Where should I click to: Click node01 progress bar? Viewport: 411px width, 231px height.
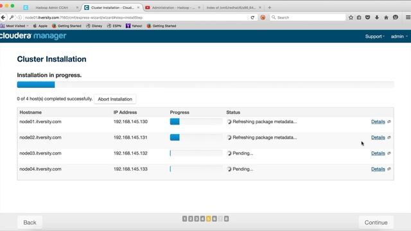click(196, 121)
